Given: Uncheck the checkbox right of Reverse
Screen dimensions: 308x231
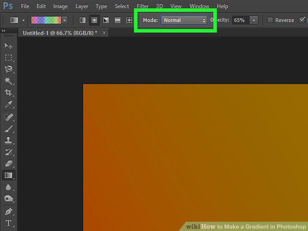Looking at the screenshot, I should click(x=302, y=20).
